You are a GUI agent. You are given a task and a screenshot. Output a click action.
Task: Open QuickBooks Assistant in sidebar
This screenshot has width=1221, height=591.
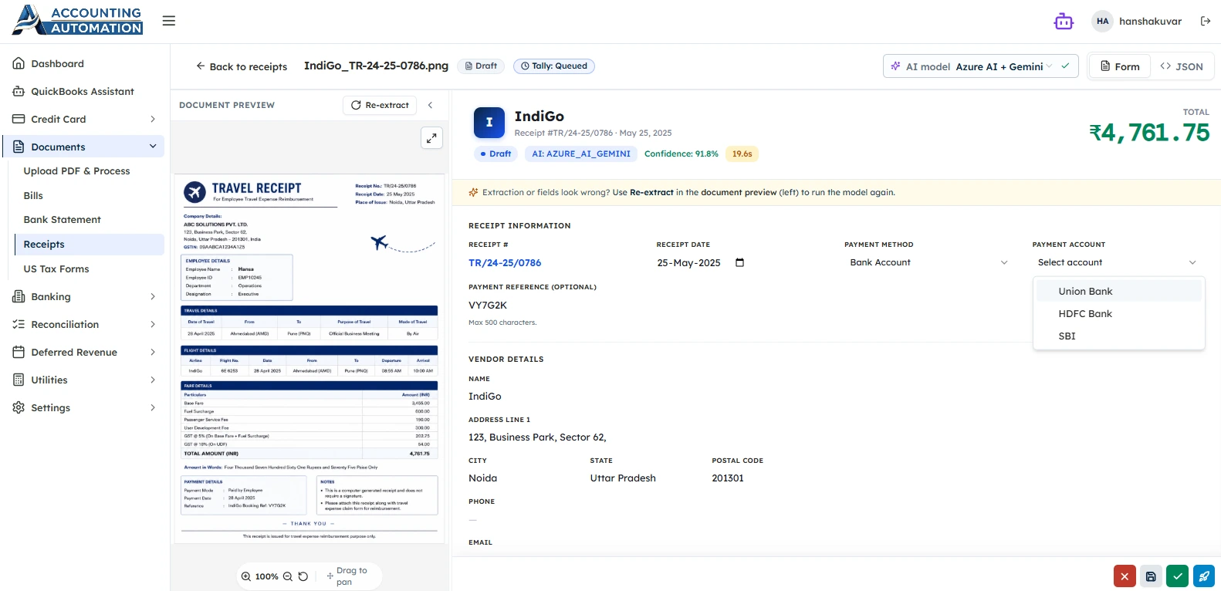(x=85, y=91)
